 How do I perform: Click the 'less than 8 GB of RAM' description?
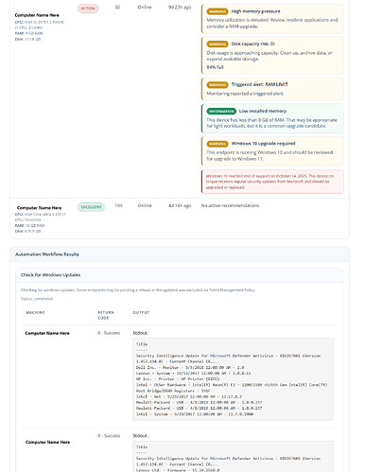click(x=271, y=123)
